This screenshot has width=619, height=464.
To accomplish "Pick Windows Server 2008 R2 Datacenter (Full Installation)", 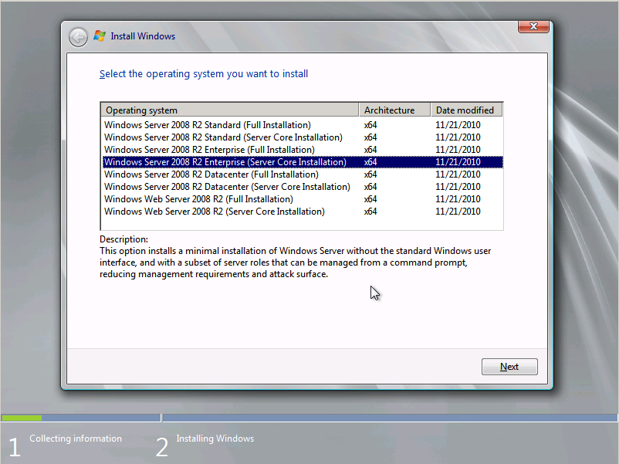I will [x=211, y=174].
